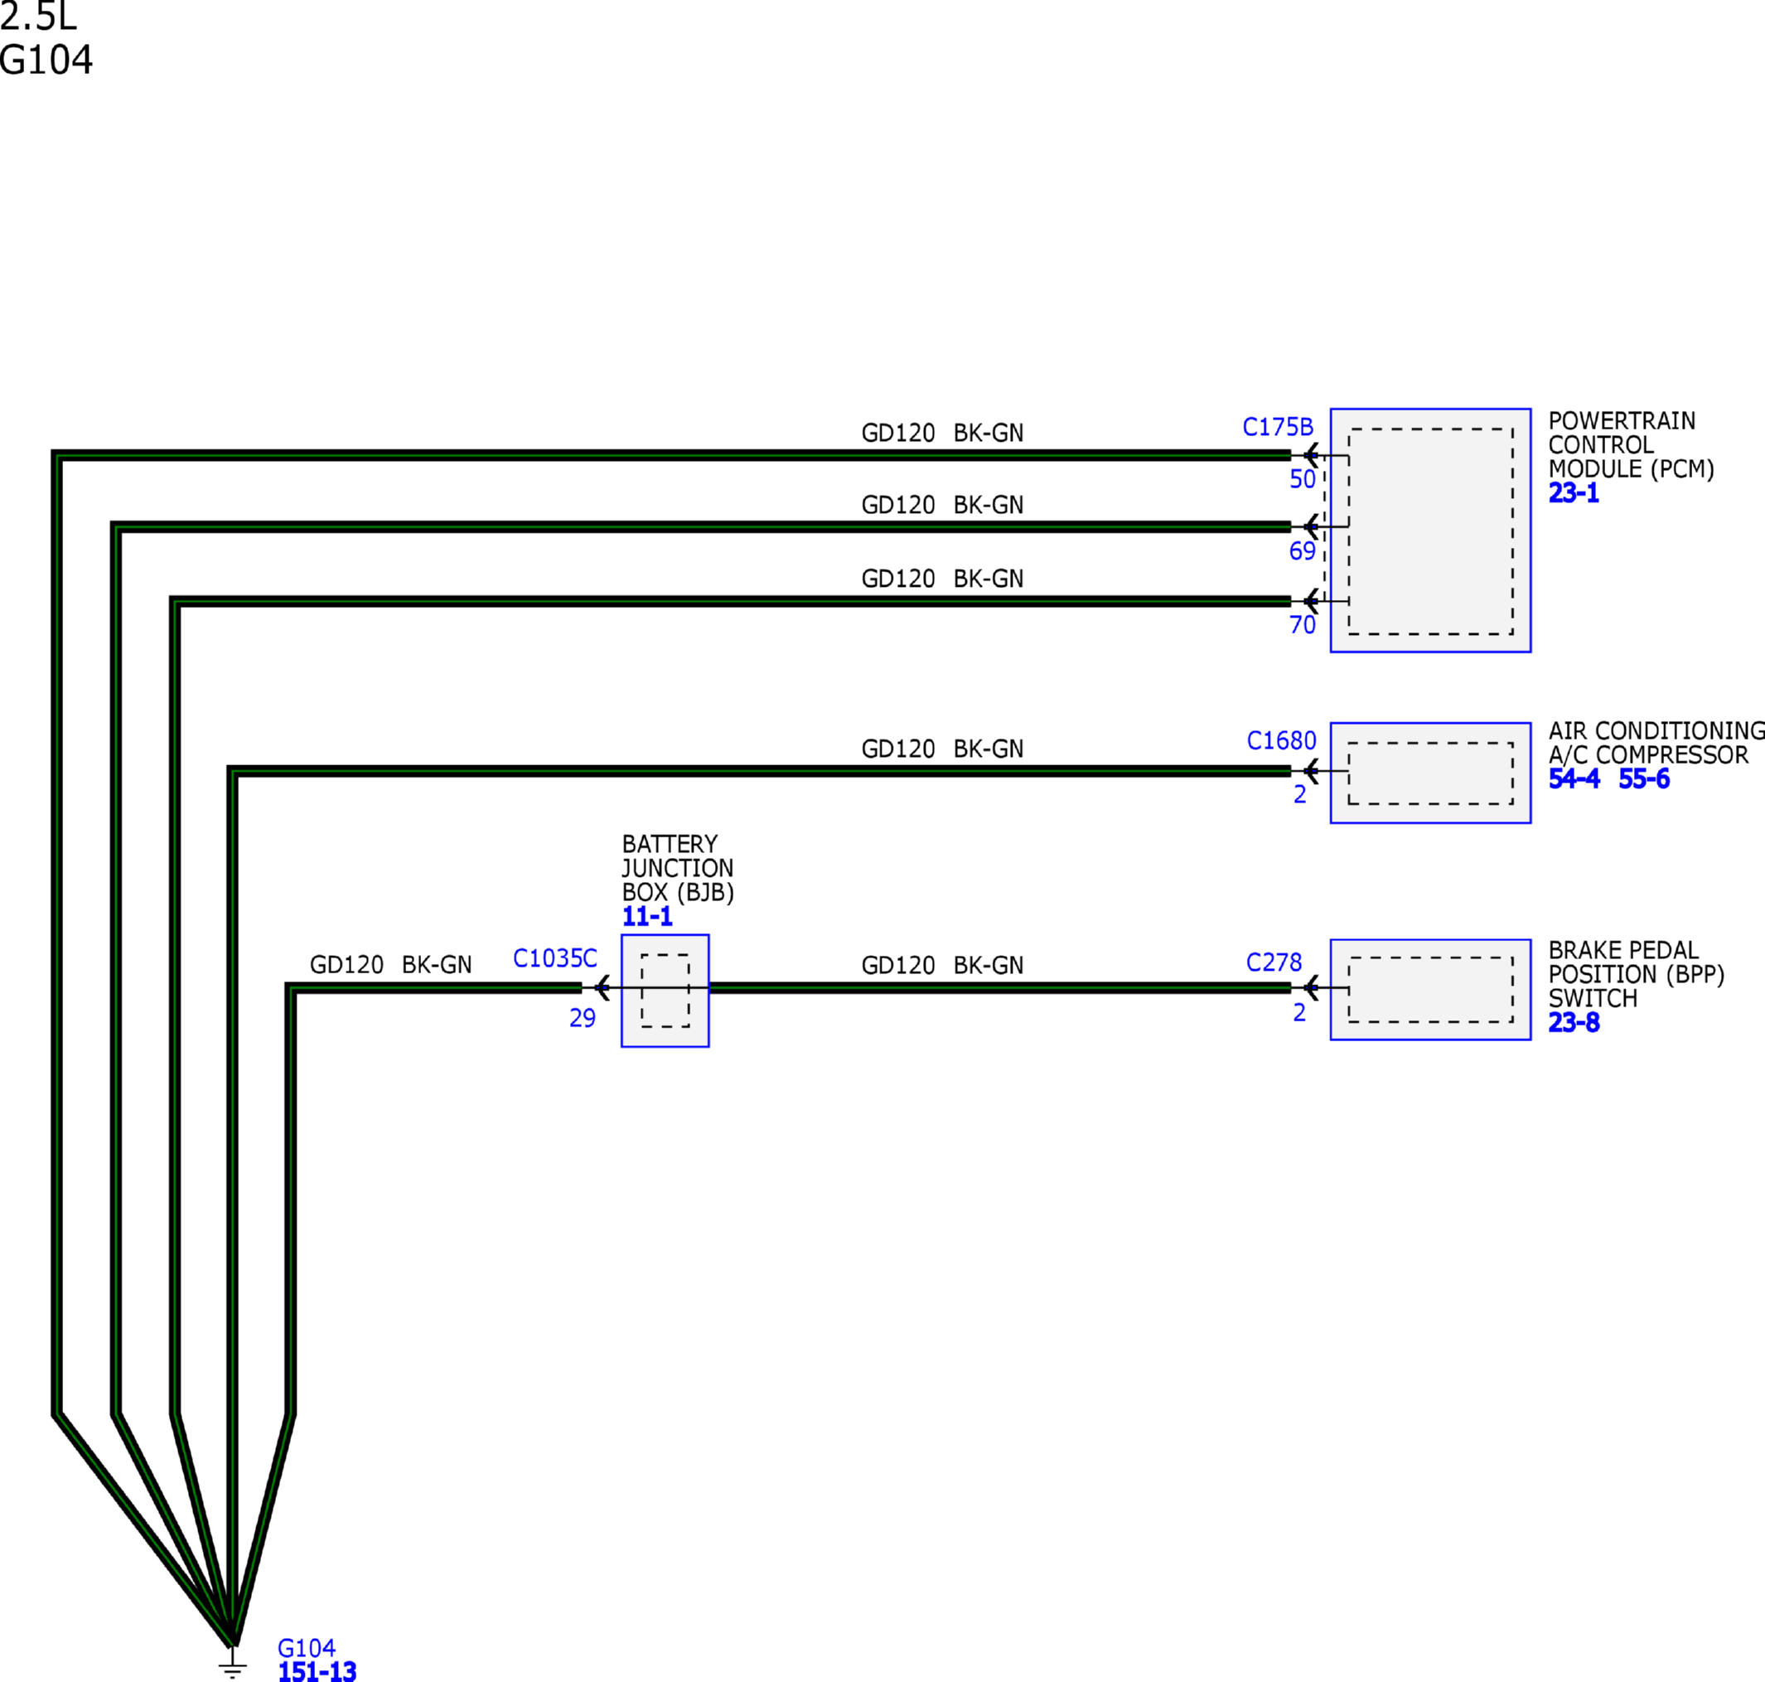Click pin 29 on connector C1035C
This screenshot has height=1682, width=1765.
coord(582,1018)
